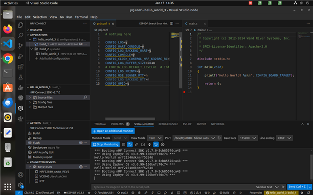Click the serial monitor settings gear icon

[163, 144]
